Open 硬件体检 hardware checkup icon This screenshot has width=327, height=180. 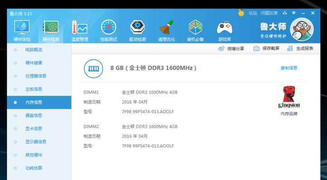click(22, 31)
